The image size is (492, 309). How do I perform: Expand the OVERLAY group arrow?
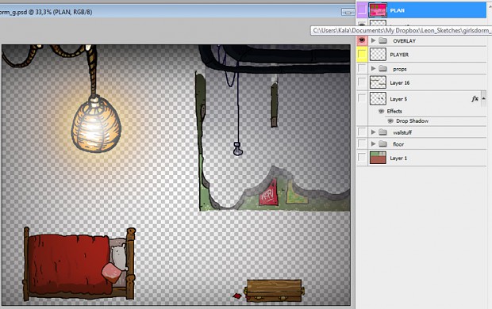point(373,40)
